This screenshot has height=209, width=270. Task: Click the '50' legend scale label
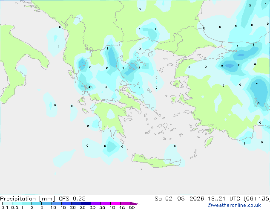(x=132, y=207)
